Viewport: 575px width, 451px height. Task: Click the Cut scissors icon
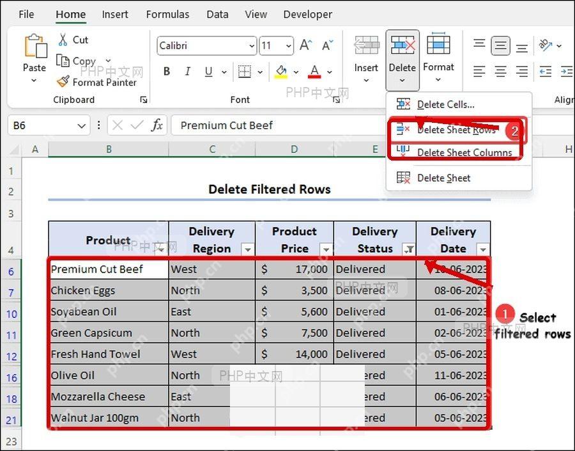coord(63,39)
